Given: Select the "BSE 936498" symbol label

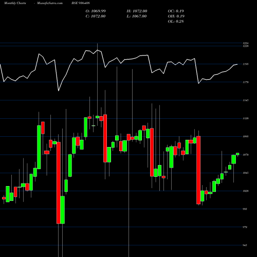Looking at the screenshot, I should tap(81, 3).
